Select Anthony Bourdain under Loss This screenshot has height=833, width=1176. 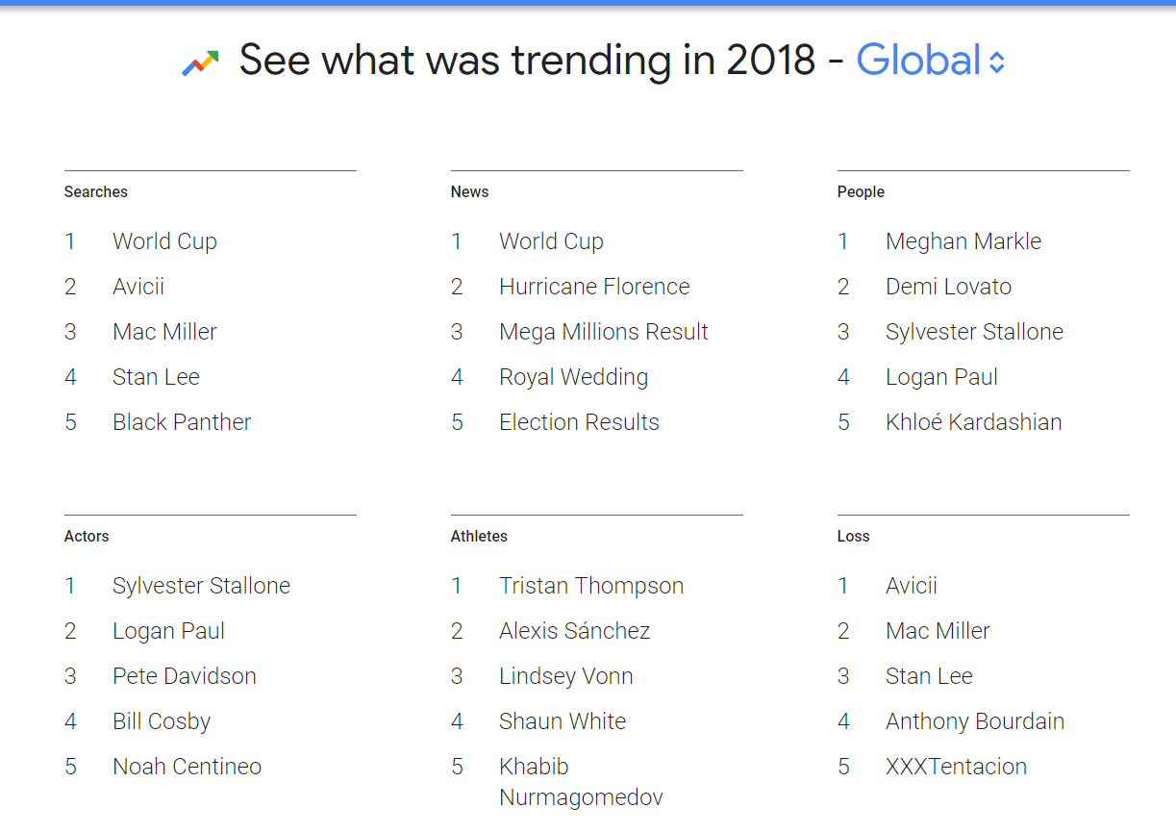pos(975,721)
